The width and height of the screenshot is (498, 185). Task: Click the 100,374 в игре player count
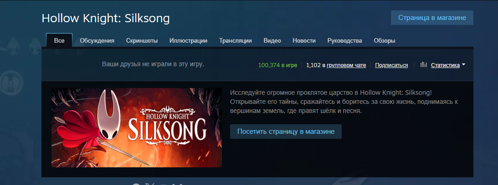pyautogui.click(x=278, y=65)
